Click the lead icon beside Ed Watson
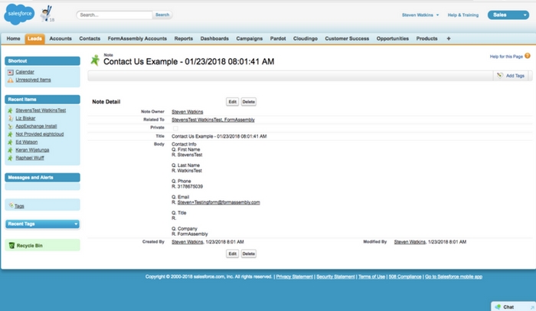536x311 pixels. coord(10,142)
